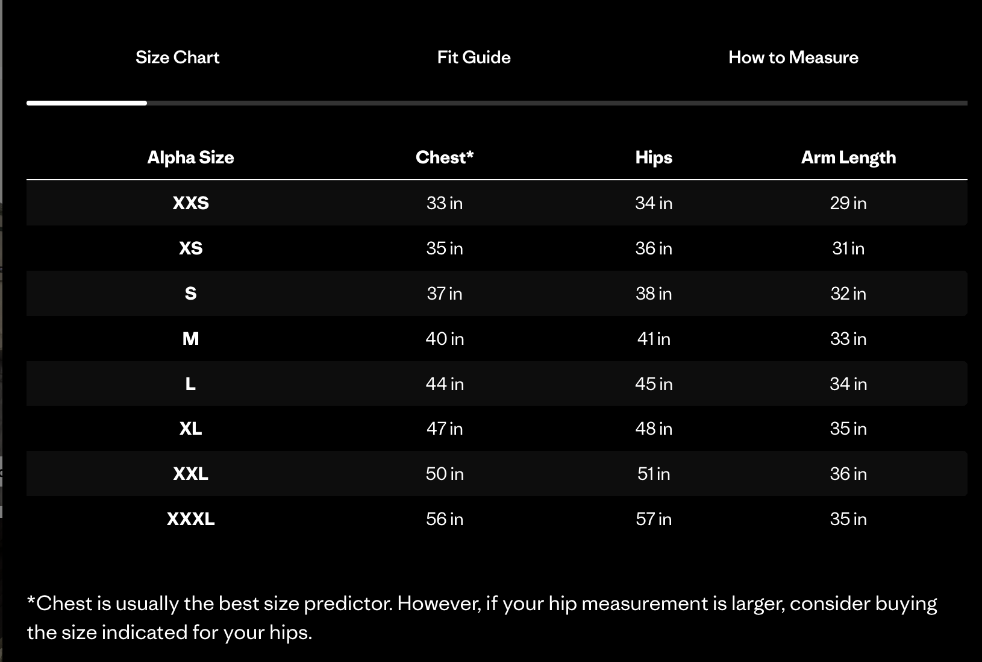Click the Hips column header
Image resolution: width=982 pixels, height=662 pixels.
[653, 157]
